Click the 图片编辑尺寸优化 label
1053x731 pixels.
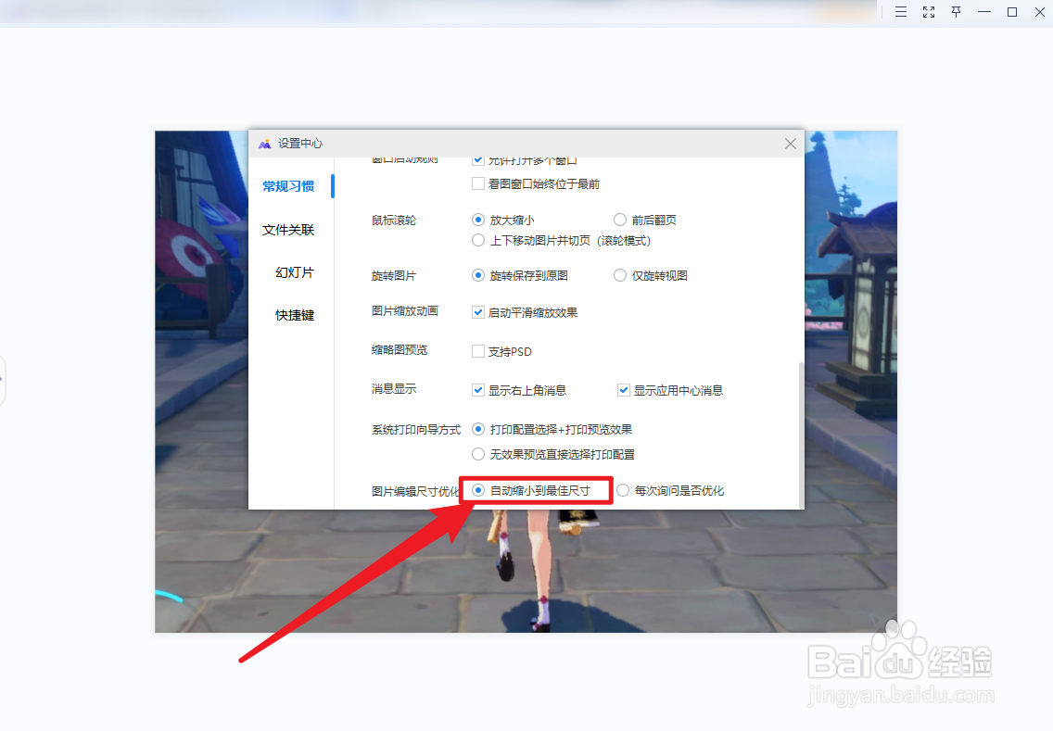click(x=415, y=491)
